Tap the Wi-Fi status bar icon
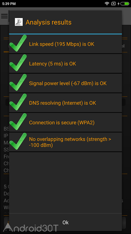The width and height of the screenshot is (131, 234). (x=107, y=4)
